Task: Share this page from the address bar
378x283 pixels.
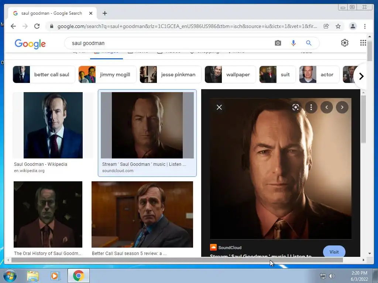Action: click(326, 26)
